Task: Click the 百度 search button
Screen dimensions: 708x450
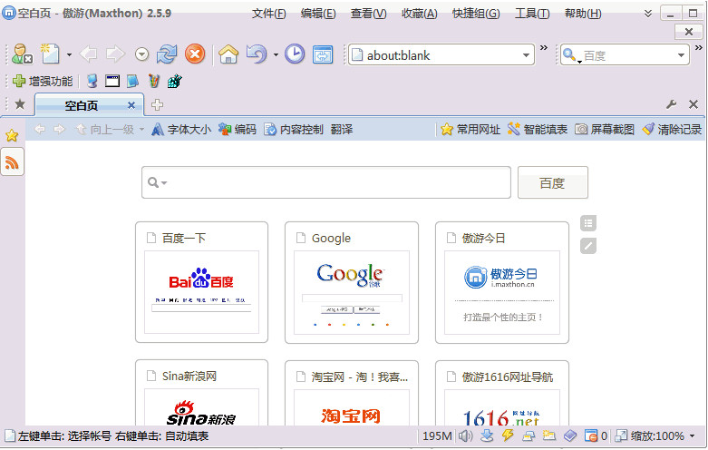Action: point(553,182)
